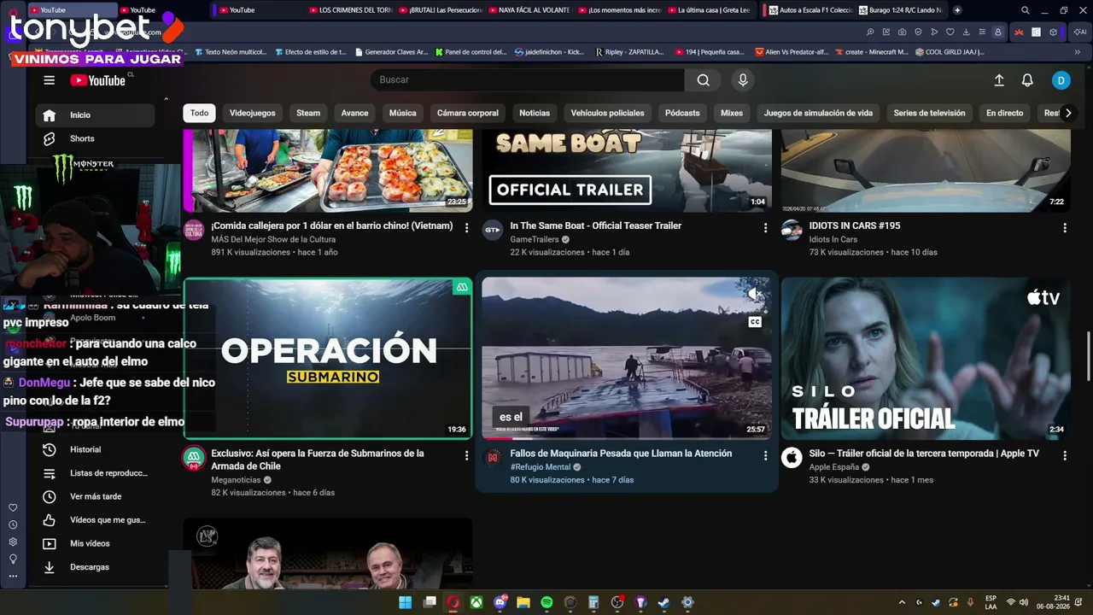The width and height of the screenshot is (1093, 615).
Task: Open GameTrailers channel link
Action: [x=534, y=239]
